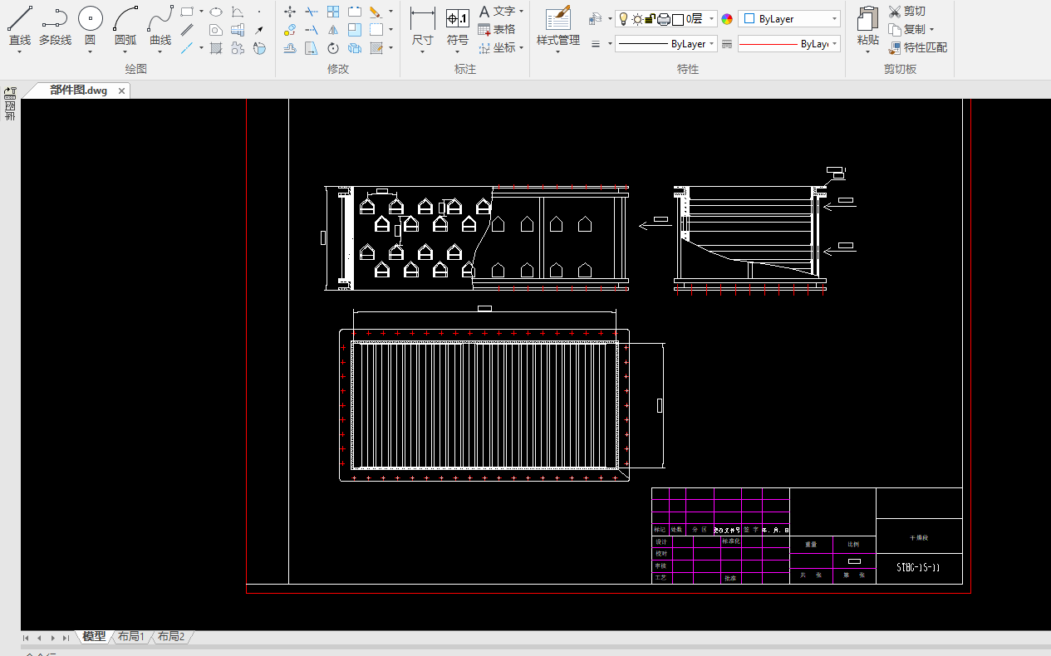Screen dimensions: 1051x656
Task: Expand the 文字 text dropdown arrow
Action: [x=521, y=12]
